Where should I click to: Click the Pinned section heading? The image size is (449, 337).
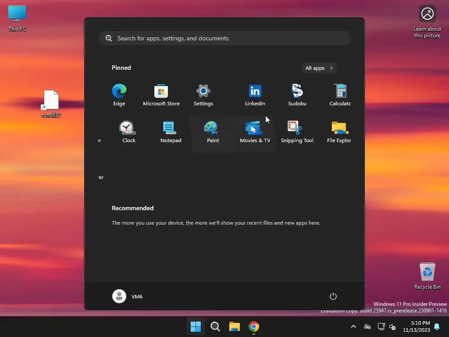[x=121, y=68]
